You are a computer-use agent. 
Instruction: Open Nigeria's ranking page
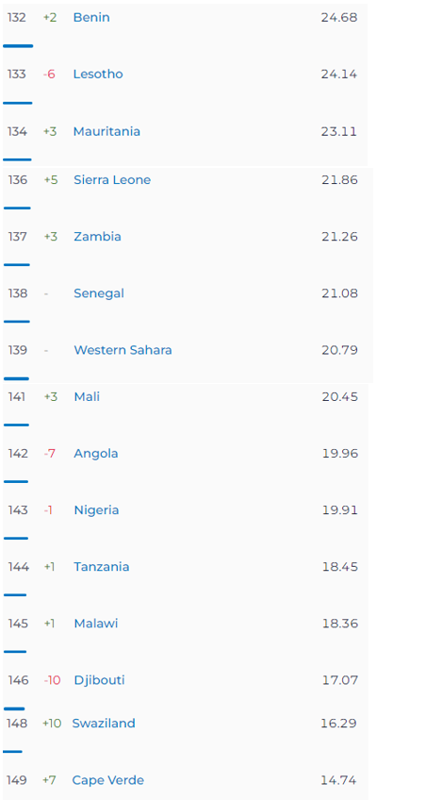click(x=96, y=510)
